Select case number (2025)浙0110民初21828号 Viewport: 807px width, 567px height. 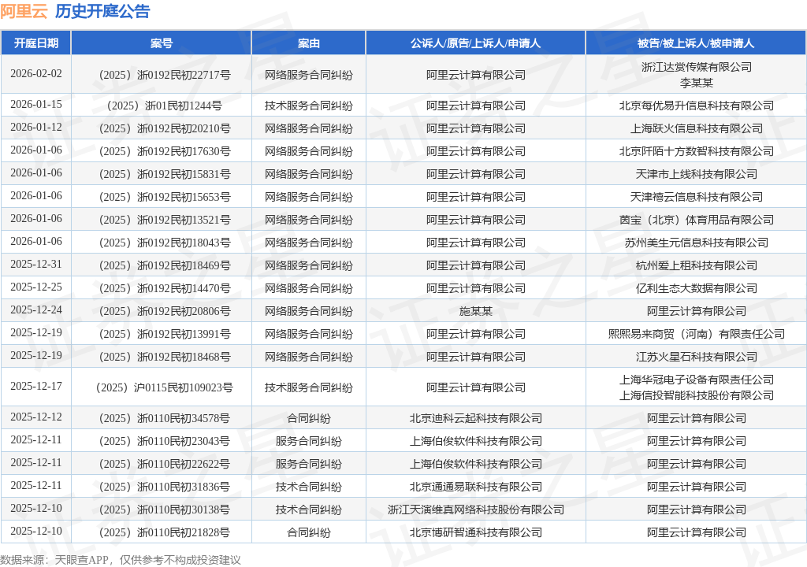click(x=165, y=532)
